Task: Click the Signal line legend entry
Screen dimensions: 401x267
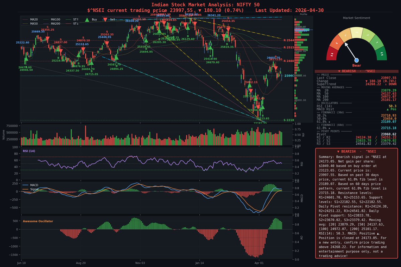Action: pyautogui.click(x=30, y=189)
